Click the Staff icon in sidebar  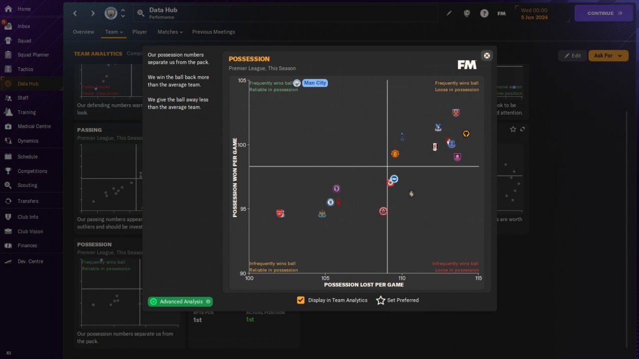[8, 98]
